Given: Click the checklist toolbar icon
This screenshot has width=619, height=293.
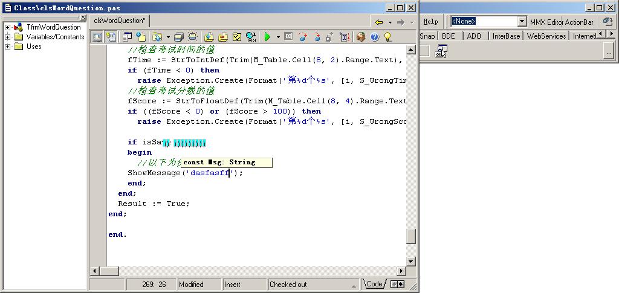Looking at the screenshot, I should [x=237, y=37].
